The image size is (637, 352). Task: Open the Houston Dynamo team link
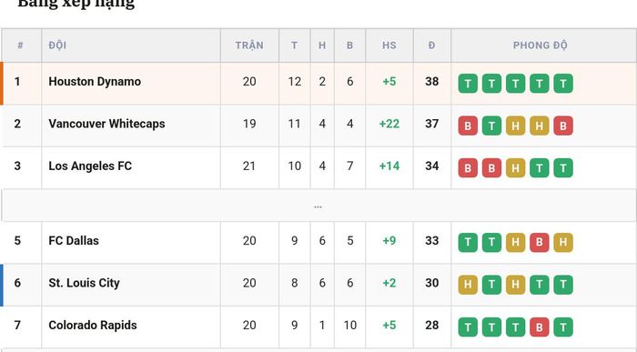[x=95, y=82]
